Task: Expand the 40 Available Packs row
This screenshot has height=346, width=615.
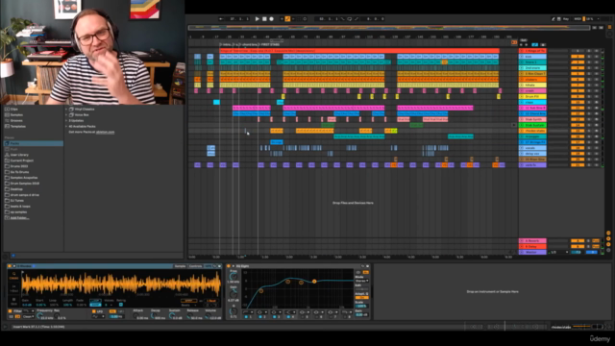Action: pos(66,126)
